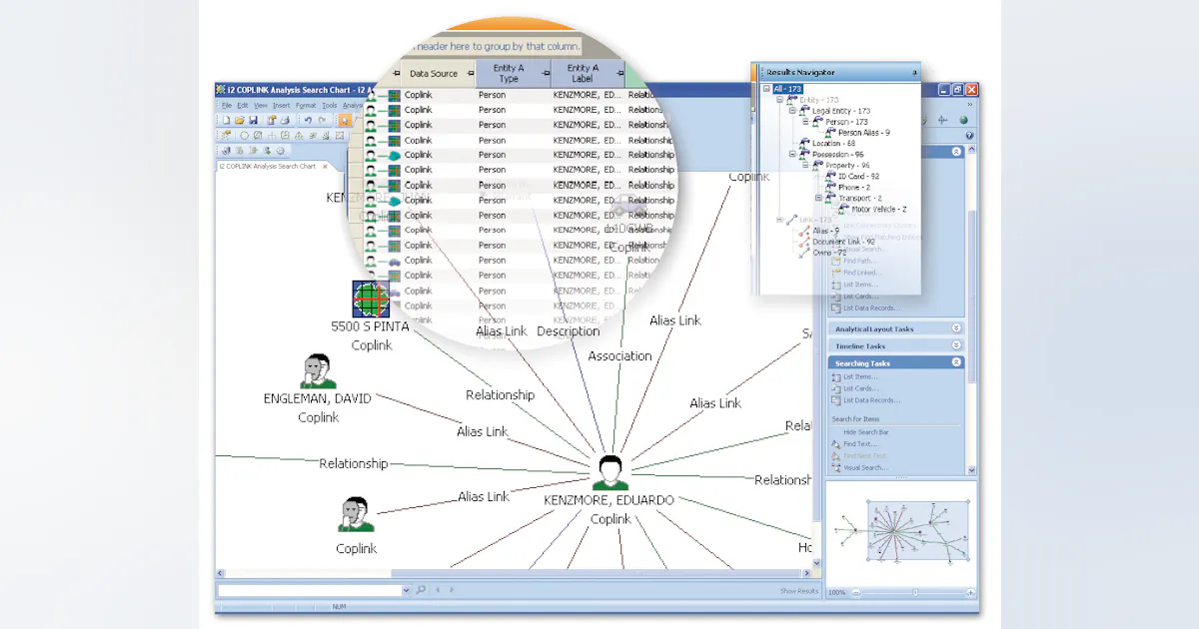This screenshot has width=1199, height=629.
Task: Click the zoom in plus button
Action: 971,593
